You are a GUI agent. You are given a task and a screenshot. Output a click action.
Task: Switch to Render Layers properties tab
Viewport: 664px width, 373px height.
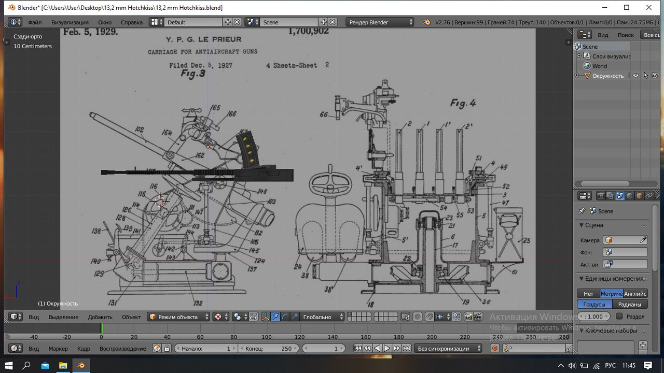[610, 196]
